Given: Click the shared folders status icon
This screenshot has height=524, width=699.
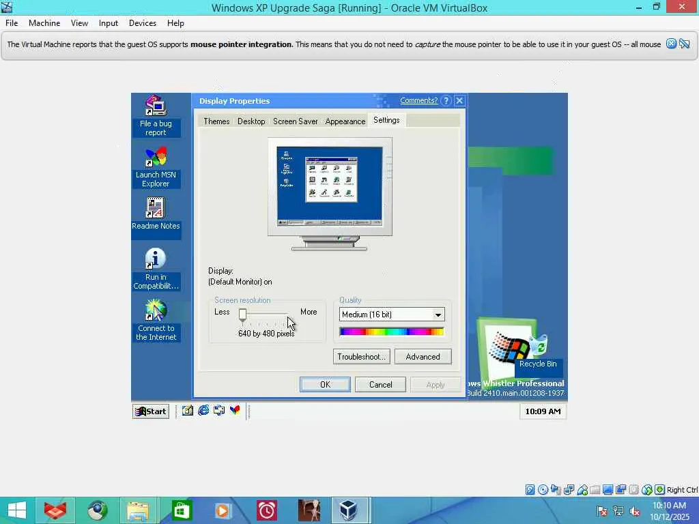Looking at the screenshot, I should coord(595,490).
